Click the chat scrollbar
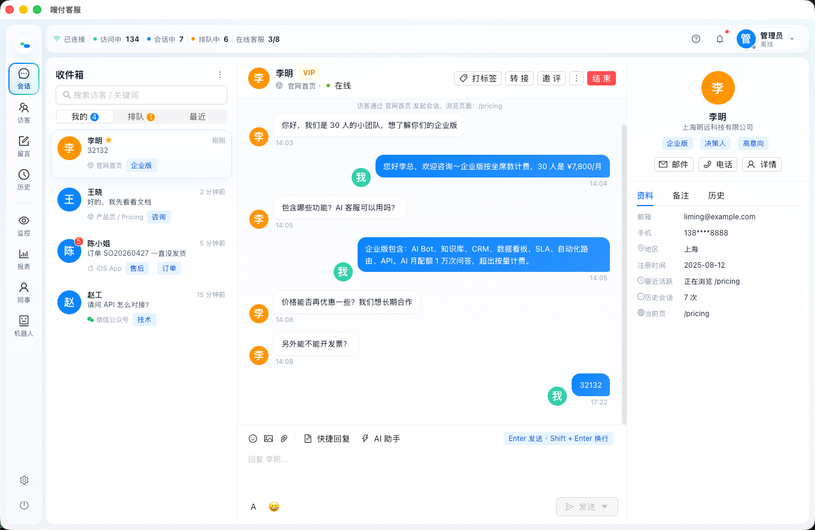The width and height of the screenshot is (815, 530). [x=624, y=274]
